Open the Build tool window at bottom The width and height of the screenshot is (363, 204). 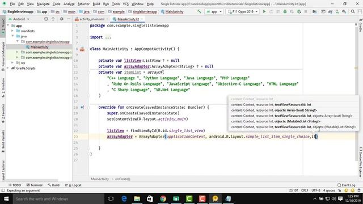click(x=54, y=185)
